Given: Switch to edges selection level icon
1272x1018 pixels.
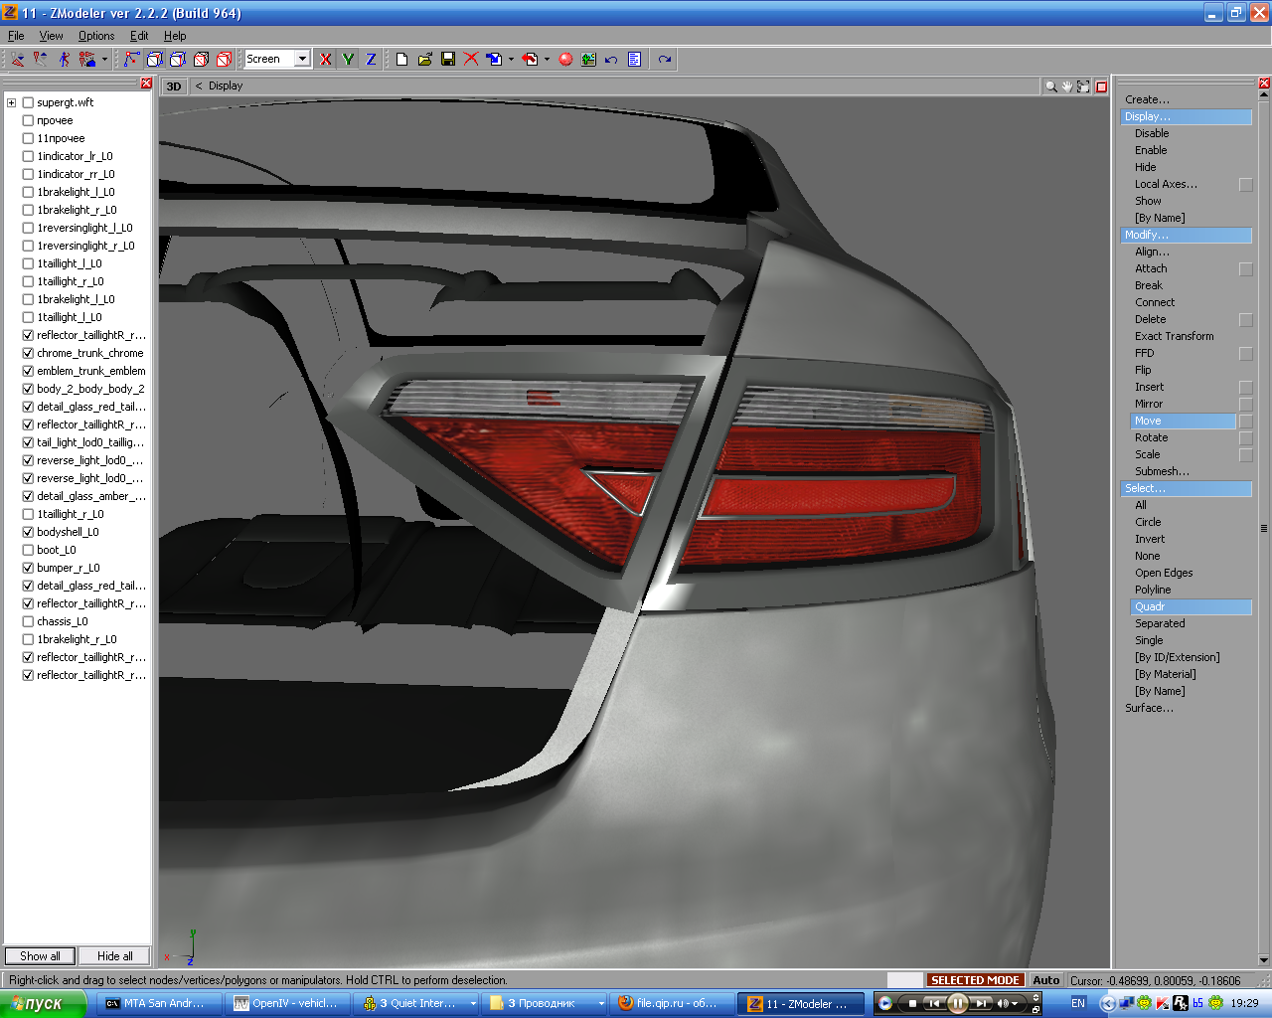Looking at the screenshot, I should click(x=41, y=60).
